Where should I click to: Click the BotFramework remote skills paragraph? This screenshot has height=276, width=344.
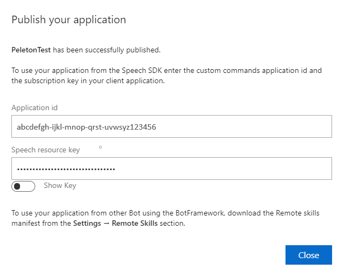[x=165, y=218]
